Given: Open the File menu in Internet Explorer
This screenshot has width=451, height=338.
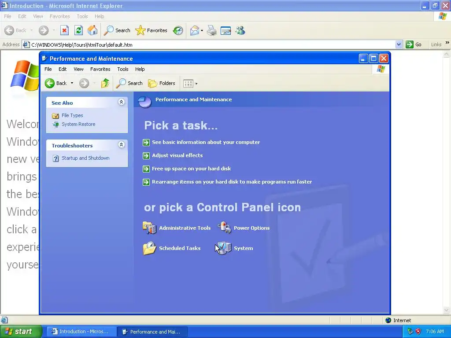Looking at the screenshot, I should click(x=7, y=16).
